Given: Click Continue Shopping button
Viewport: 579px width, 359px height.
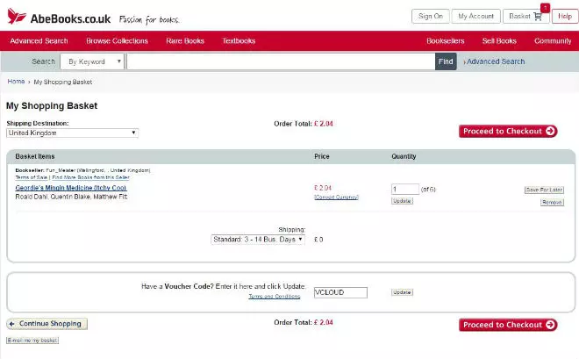Looking at the screenshot, I should [x=46, y=324].
